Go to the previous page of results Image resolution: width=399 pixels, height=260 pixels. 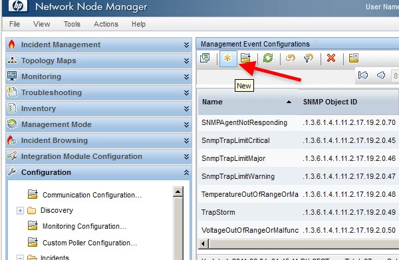click(x=381, y=75)
